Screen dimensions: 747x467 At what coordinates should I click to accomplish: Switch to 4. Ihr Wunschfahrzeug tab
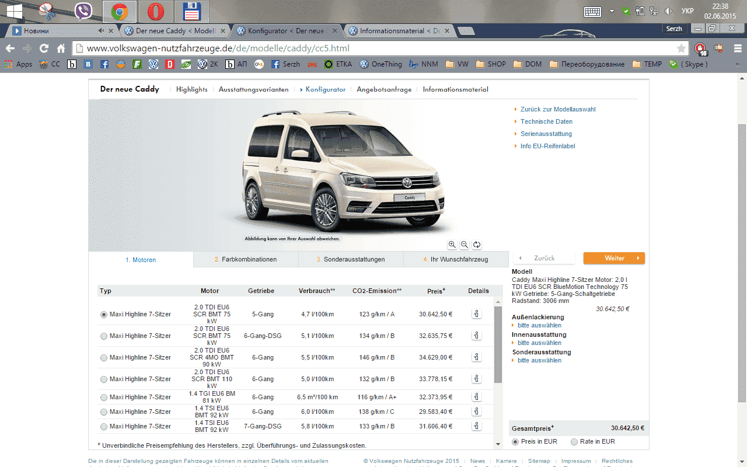pyautogui.click(x=456, y=259)
